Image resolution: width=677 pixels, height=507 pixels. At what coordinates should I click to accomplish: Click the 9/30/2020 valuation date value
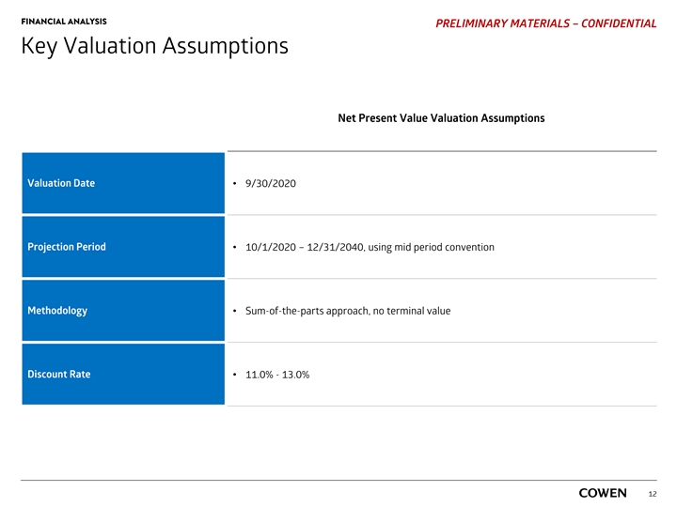[x=270, y=183]
